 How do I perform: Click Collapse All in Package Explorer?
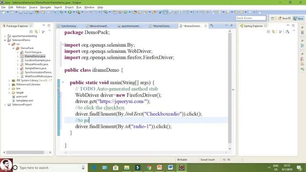pos(31,32)
